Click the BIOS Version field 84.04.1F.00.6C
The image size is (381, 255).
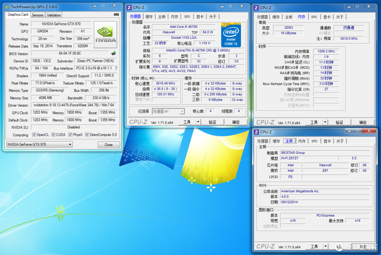coord(70,53)
